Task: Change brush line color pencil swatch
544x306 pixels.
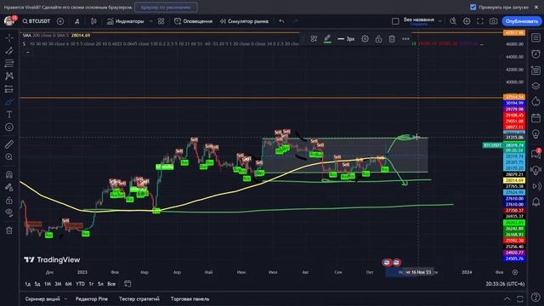Action: 327,39
